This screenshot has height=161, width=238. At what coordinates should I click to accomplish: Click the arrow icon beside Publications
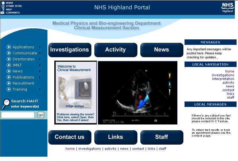point(9,77)
